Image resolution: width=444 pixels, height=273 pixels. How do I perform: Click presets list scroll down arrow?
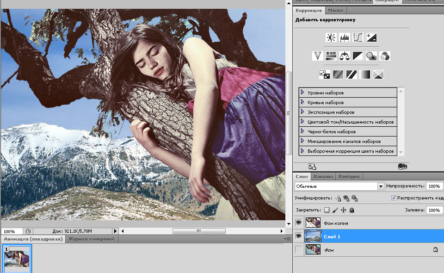point(401,152)
